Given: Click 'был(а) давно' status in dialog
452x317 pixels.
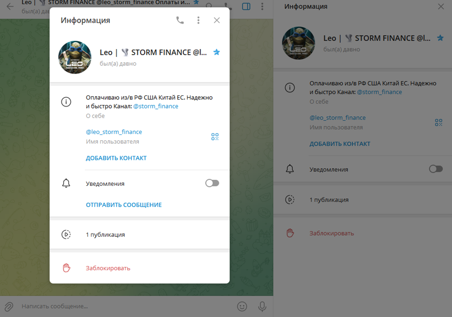Looking at the screenshot, I should [x=118, y=63].
